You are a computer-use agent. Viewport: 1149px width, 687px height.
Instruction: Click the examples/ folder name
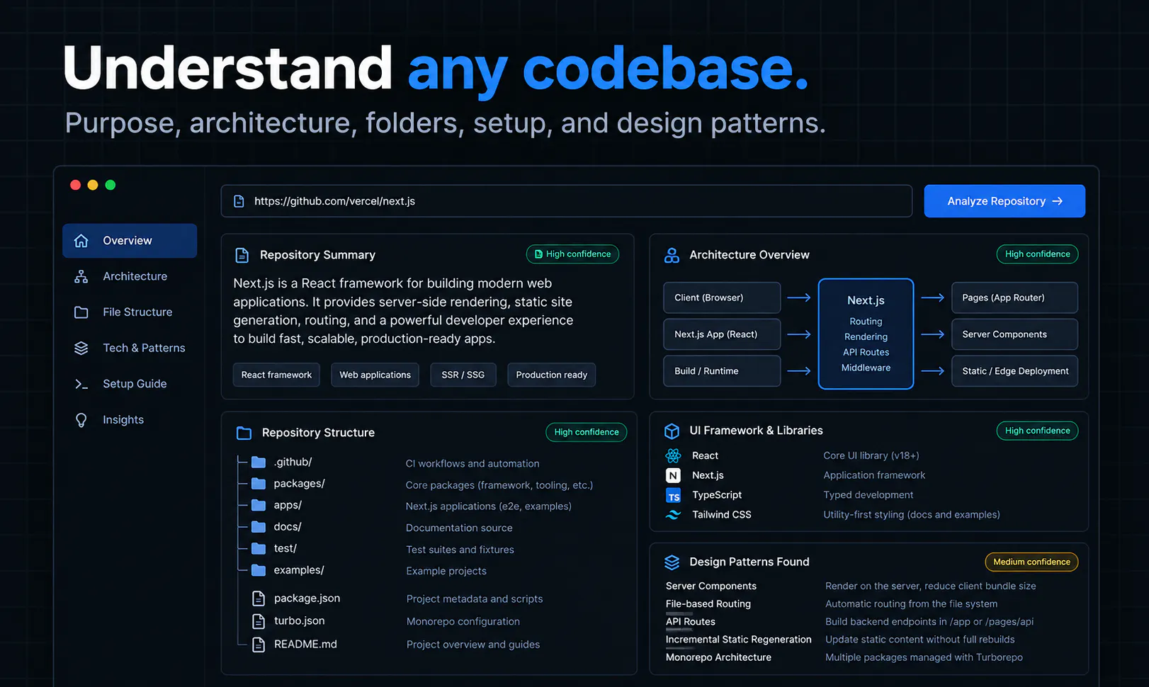299,570
